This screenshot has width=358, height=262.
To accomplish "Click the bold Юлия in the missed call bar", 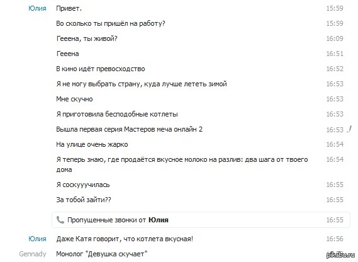I will pos(159,220).
